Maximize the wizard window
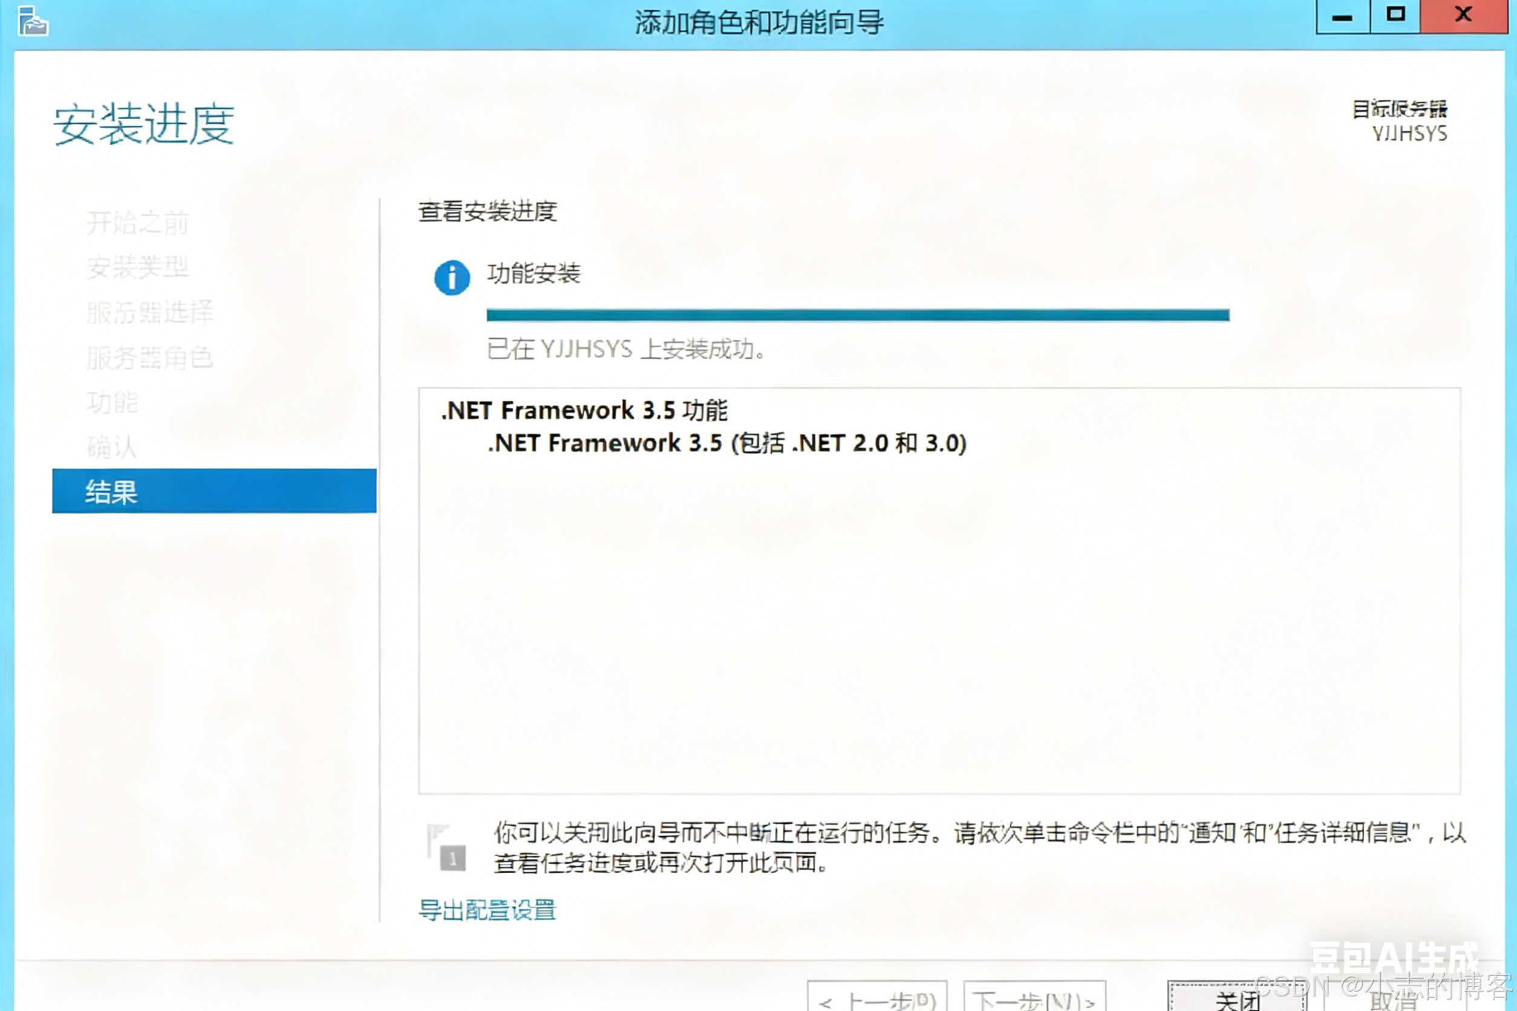 (x=1395, y=16)
